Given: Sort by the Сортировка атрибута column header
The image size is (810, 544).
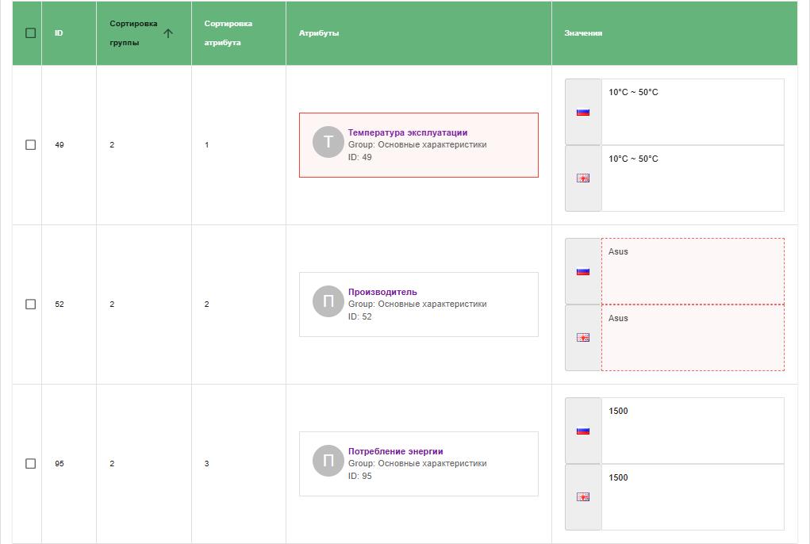Looking at the screenshot, I should (228, 33).
